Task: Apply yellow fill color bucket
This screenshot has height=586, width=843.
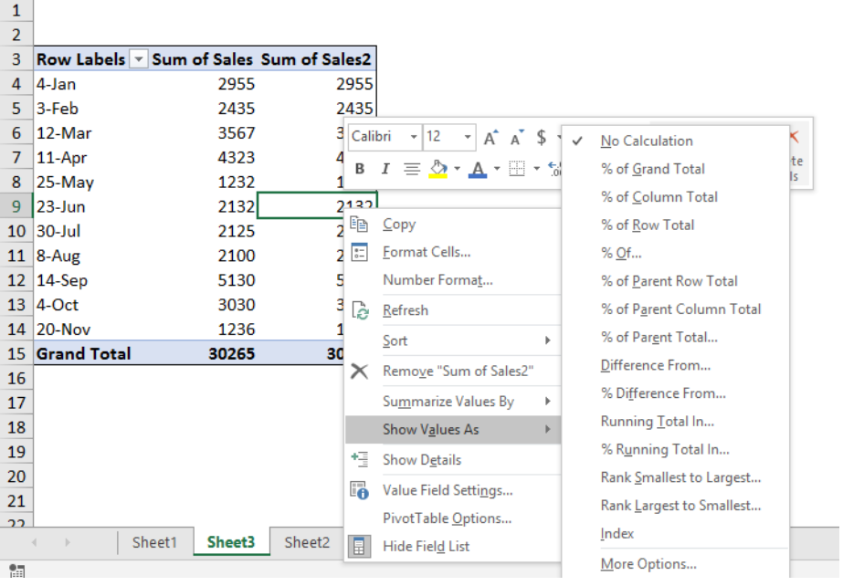Action: pyautogui.click(x=438, y=169)
